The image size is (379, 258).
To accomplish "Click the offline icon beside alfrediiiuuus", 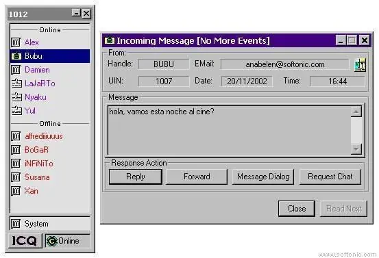I will [x=16, y=136].
